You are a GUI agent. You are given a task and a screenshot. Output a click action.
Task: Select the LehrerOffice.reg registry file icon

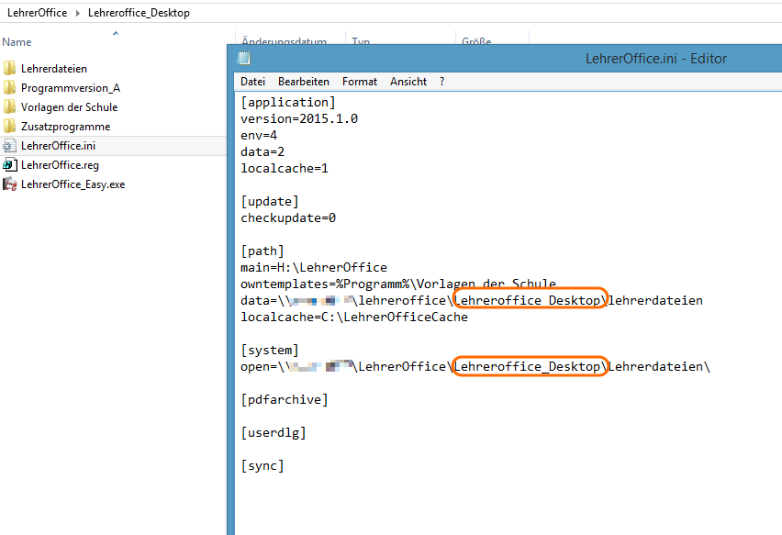tap(10, 165)
